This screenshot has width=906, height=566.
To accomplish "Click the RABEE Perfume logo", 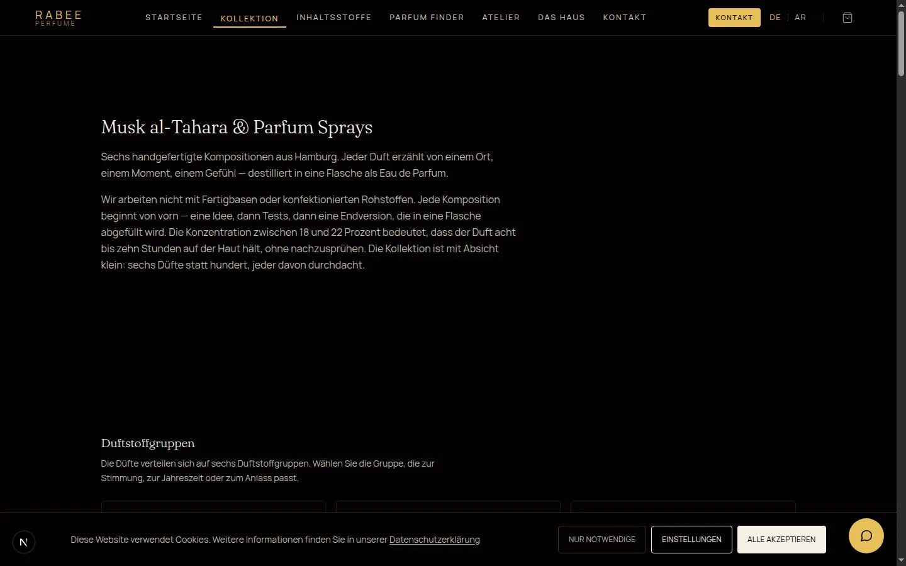I will (58, 17).
